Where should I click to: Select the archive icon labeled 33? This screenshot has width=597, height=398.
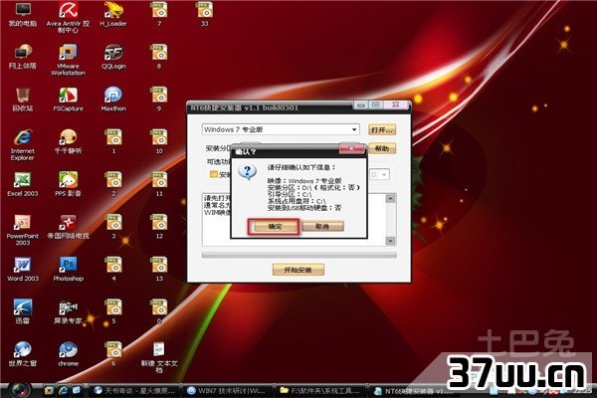[x=205, y=14]
